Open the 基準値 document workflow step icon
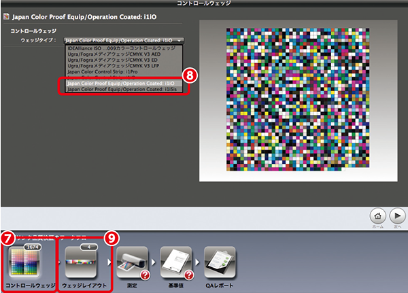The image size is (408, 293). point(176,262)
